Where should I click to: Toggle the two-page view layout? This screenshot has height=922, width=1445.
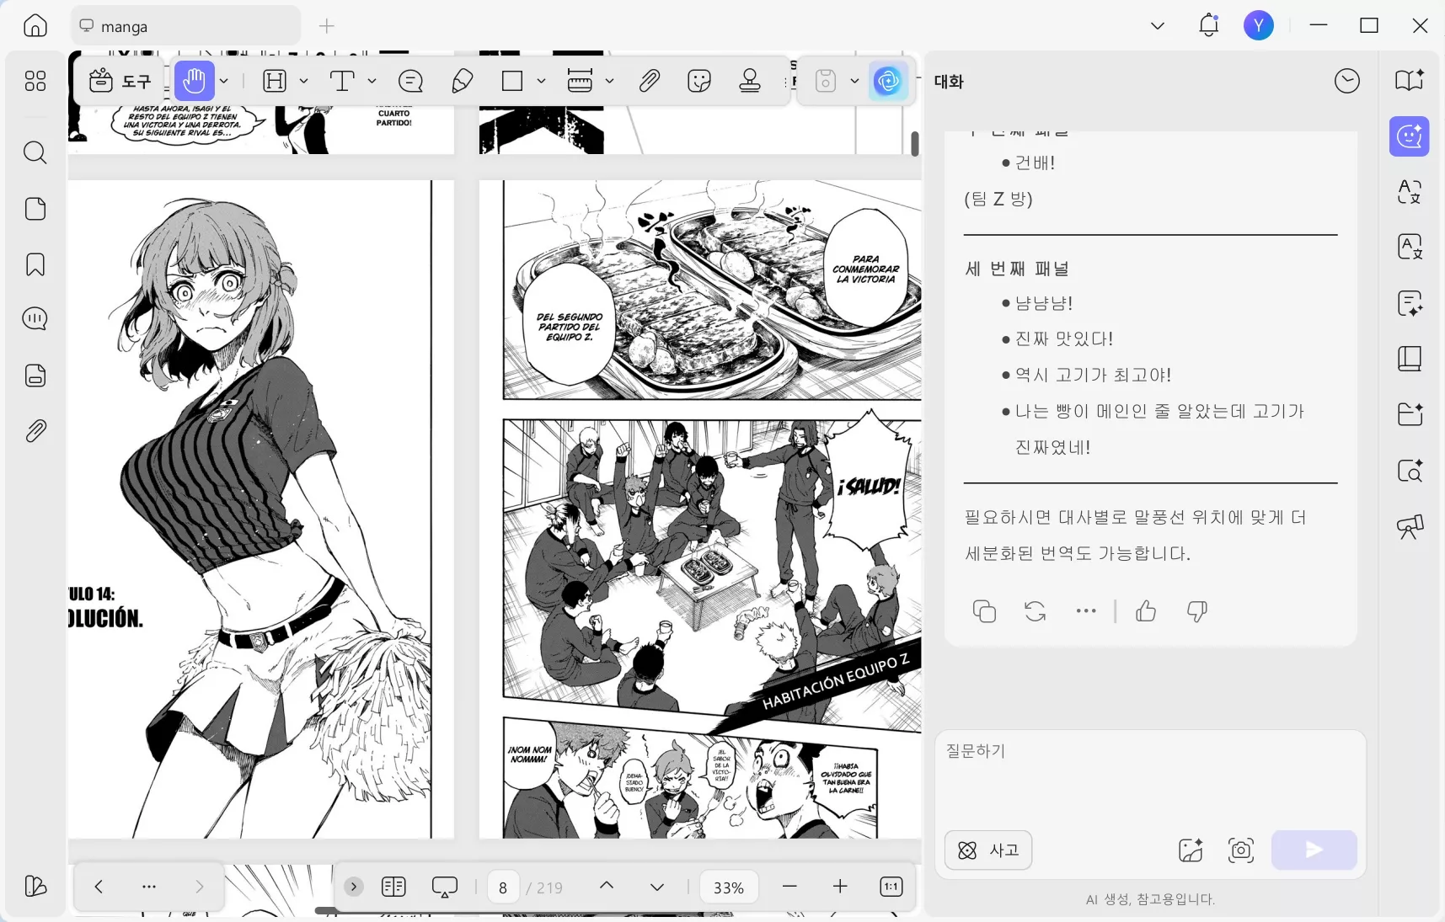coord(393,887)
